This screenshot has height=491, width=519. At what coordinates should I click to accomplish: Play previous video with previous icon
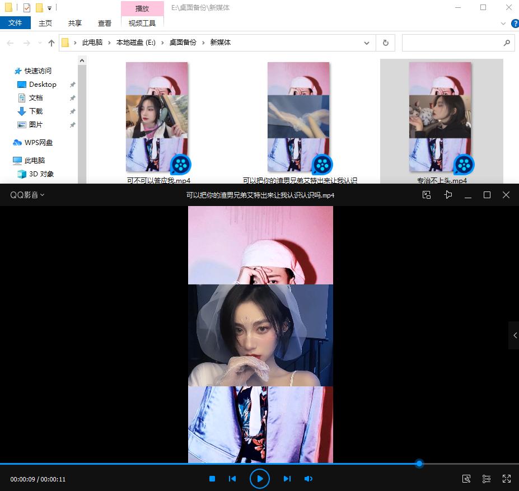232,479
